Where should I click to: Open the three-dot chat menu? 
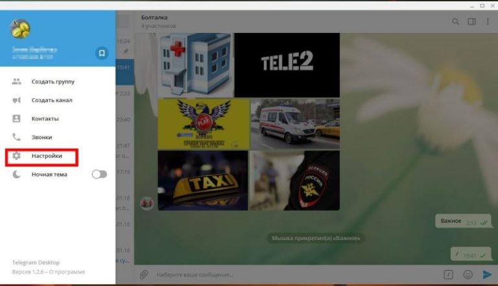tap(488, 21)
